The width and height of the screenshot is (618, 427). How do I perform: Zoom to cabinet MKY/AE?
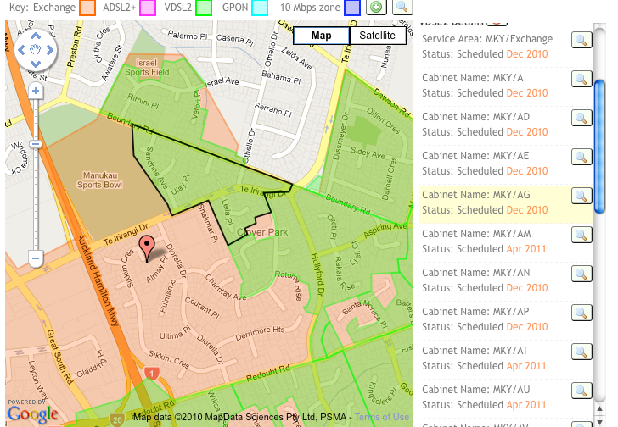pyautogui.click(x=581, y=157)
